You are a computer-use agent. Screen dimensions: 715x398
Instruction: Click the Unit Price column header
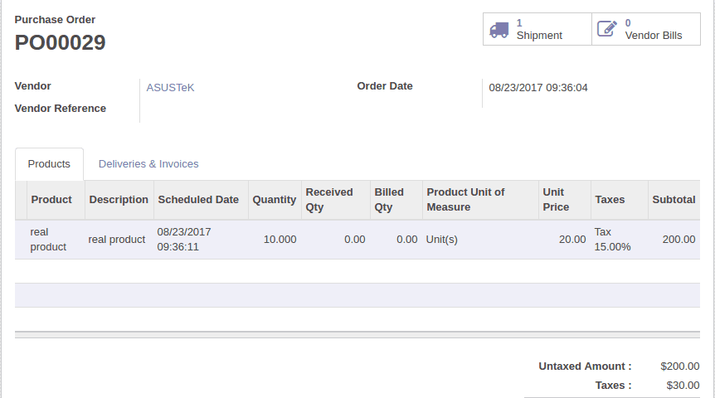click(x=555, y=200)
